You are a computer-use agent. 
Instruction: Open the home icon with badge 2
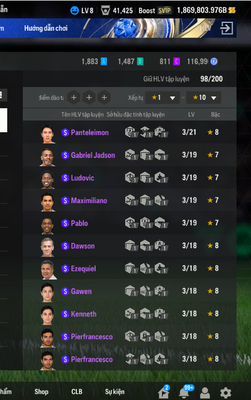[x=164, y=392]
